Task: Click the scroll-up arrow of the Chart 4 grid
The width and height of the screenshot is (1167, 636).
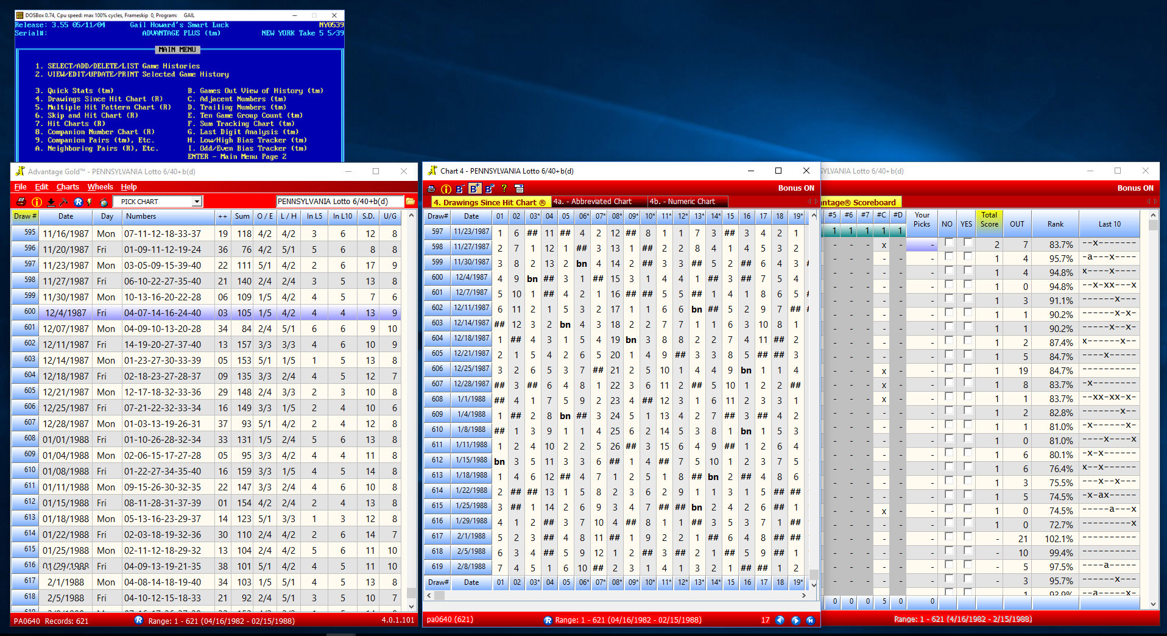Action: coord(813,216)
